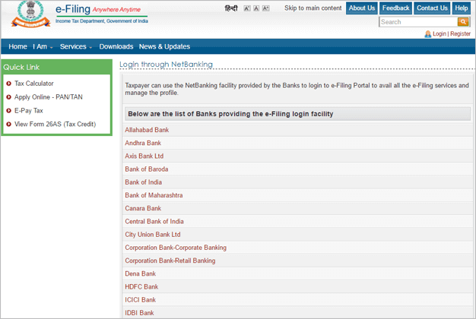Open Tax Calculator quick link

(x=34, y=84)
